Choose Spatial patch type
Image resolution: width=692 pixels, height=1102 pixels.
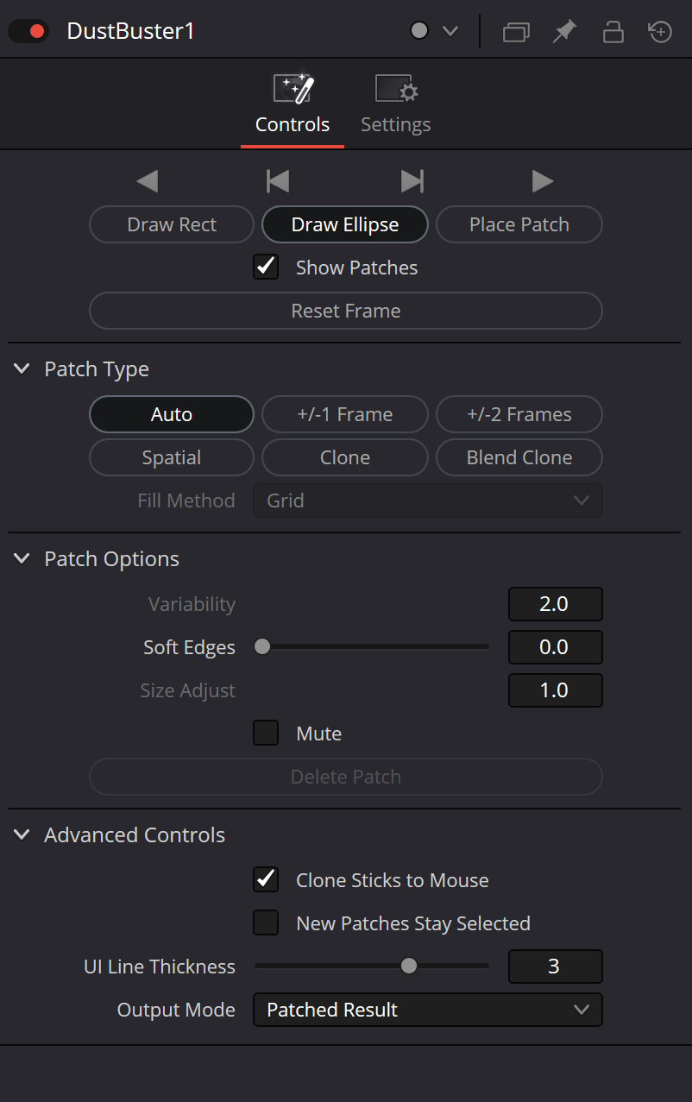click(x=172, y=457)
